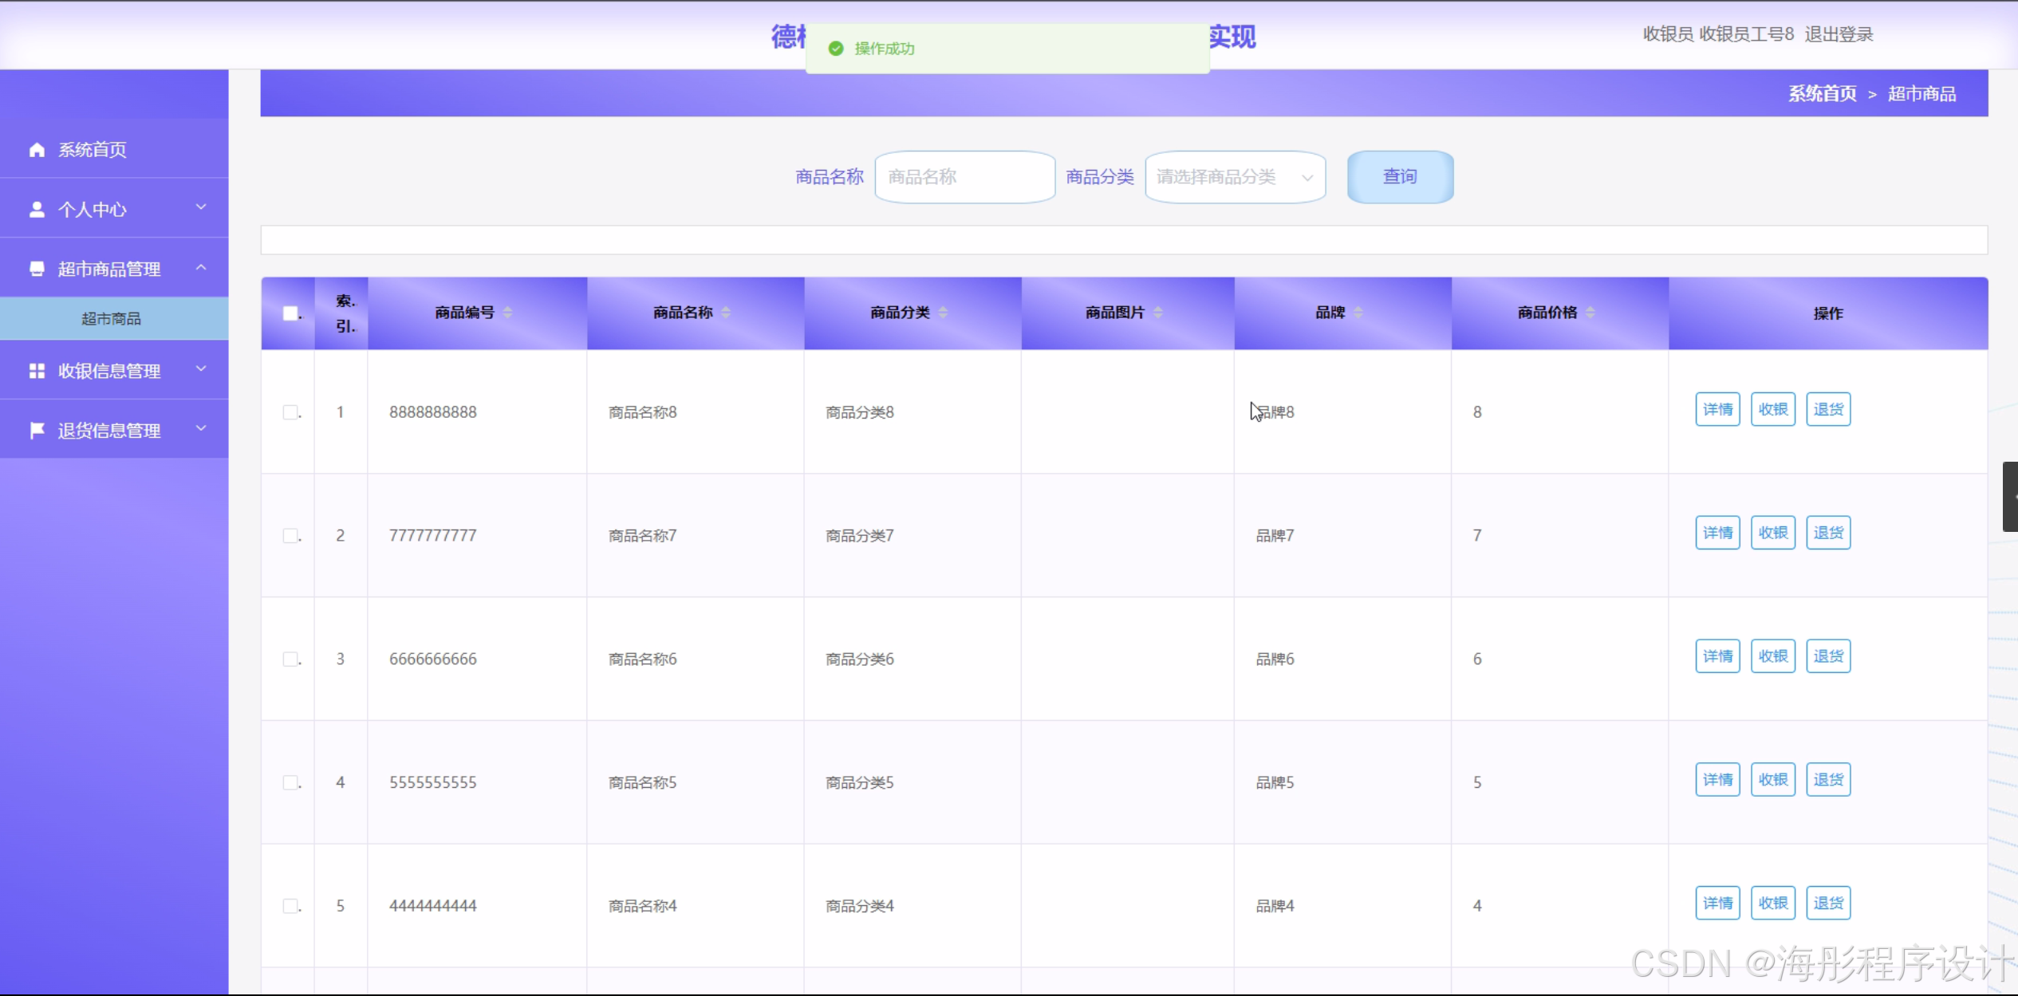The width and height of the screenshot is (2018, 996).
Task: Open the 商品分类 dropdown filter
Action: (1235, 177)
